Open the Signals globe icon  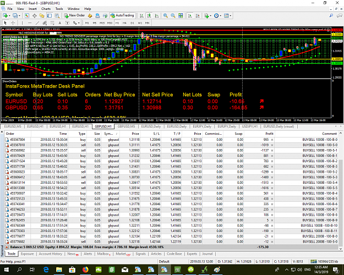click(105, 15)
